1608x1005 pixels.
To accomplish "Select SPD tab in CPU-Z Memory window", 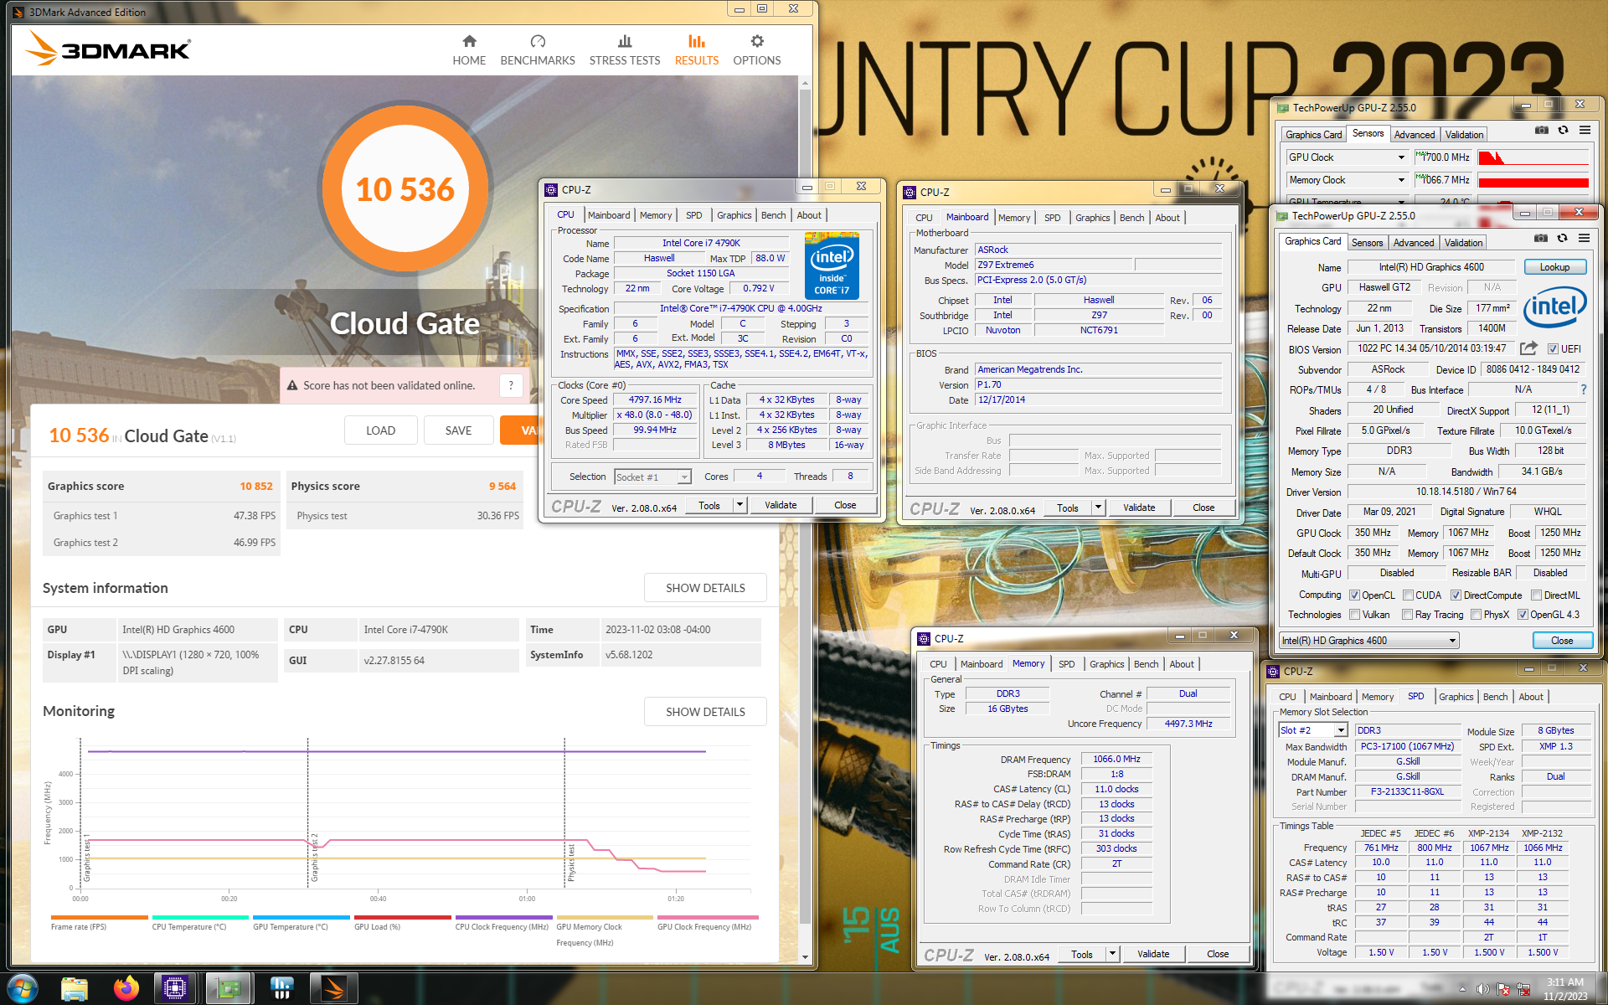I will coord(1066,664).
